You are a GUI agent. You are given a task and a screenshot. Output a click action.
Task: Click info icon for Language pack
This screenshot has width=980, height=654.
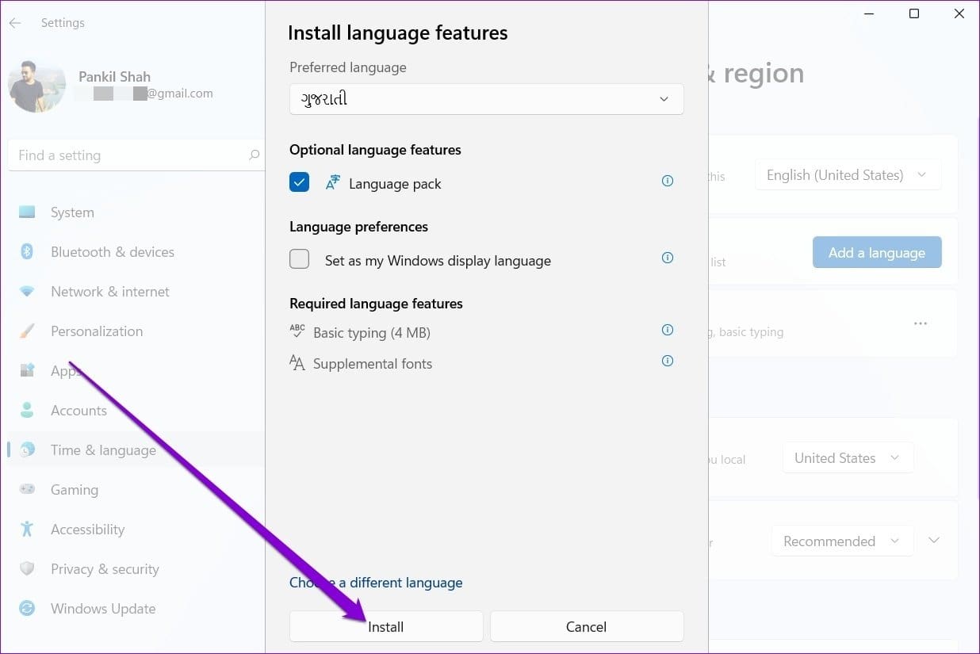pos(668,181)
